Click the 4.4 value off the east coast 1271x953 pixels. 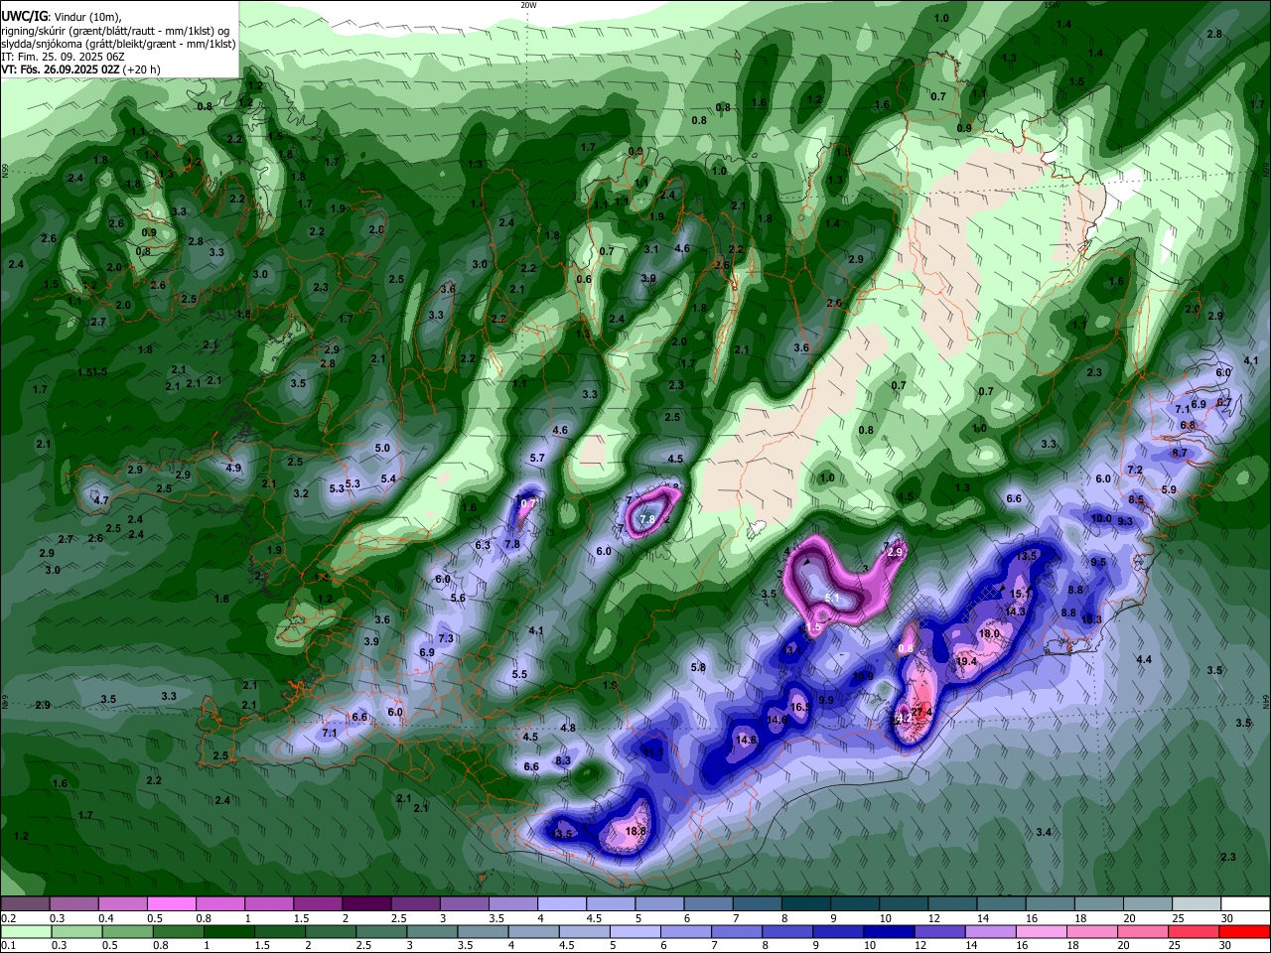(x=1144, y=659)
